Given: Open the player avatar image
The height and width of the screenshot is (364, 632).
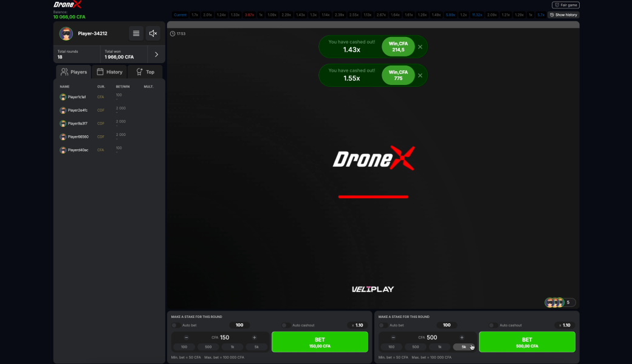Looking at the screenshot, I should click(66, 33).
